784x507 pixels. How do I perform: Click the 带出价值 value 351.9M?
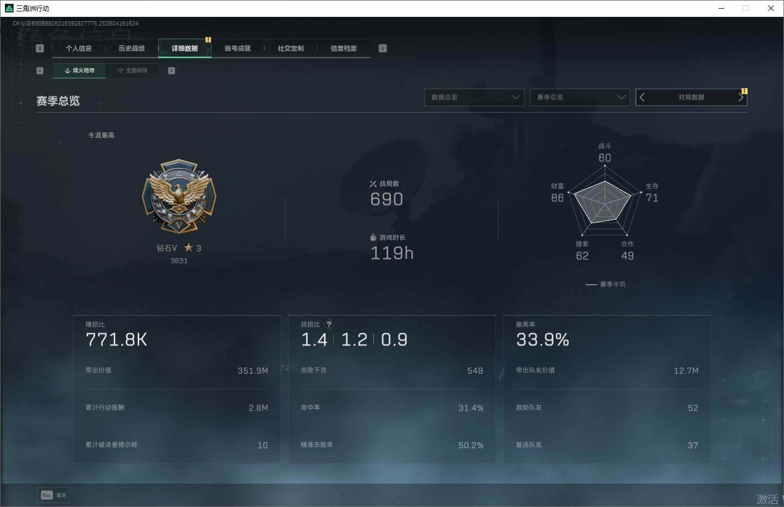(x=253, y=371)
